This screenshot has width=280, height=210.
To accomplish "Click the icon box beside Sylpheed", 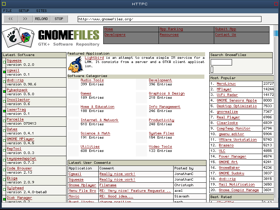I will pyautogui.click(x=4, y=190).
